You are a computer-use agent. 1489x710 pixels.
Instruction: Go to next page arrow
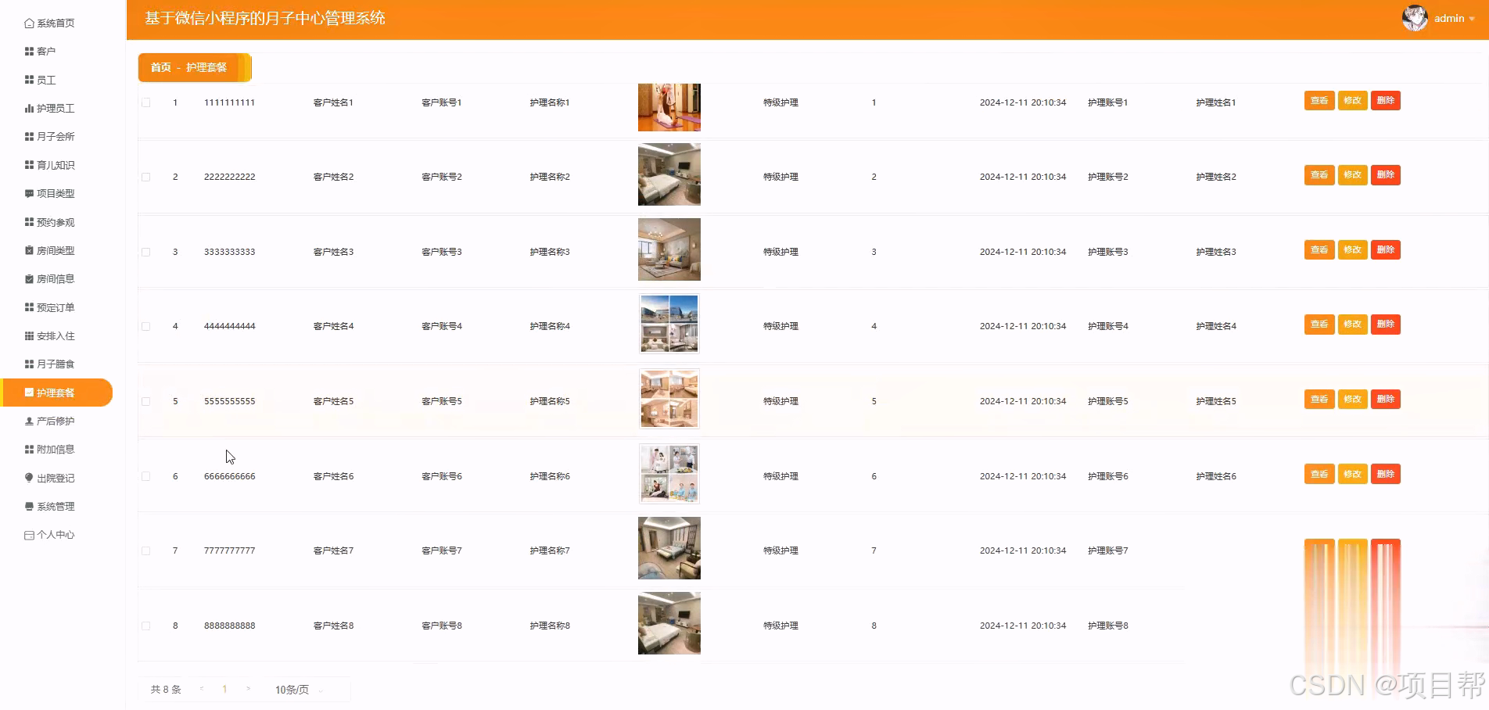[248, 689]
